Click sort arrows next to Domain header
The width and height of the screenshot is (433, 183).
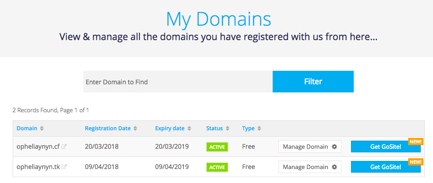(42, 128)
